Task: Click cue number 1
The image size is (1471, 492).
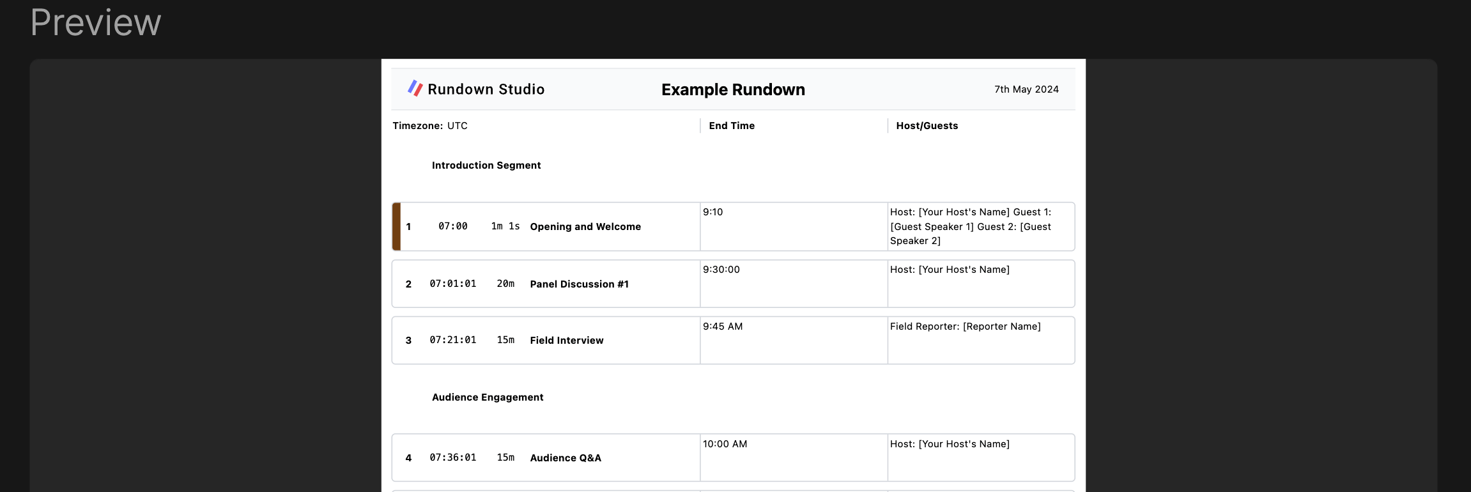Action: (408, 227)
